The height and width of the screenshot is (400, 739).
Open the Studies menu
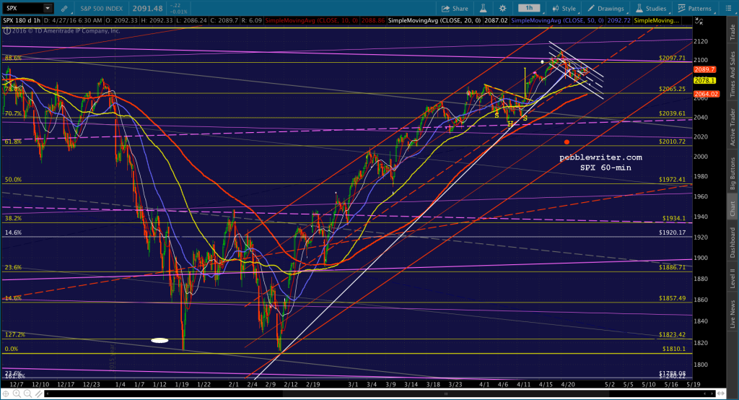[651, 9]
